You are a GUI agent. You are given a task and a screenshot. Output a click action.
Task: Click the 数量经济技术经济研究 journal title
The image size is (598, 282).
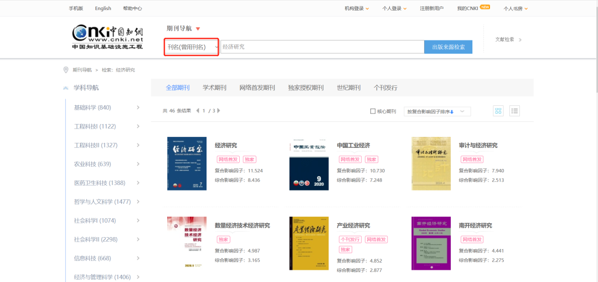243,225
